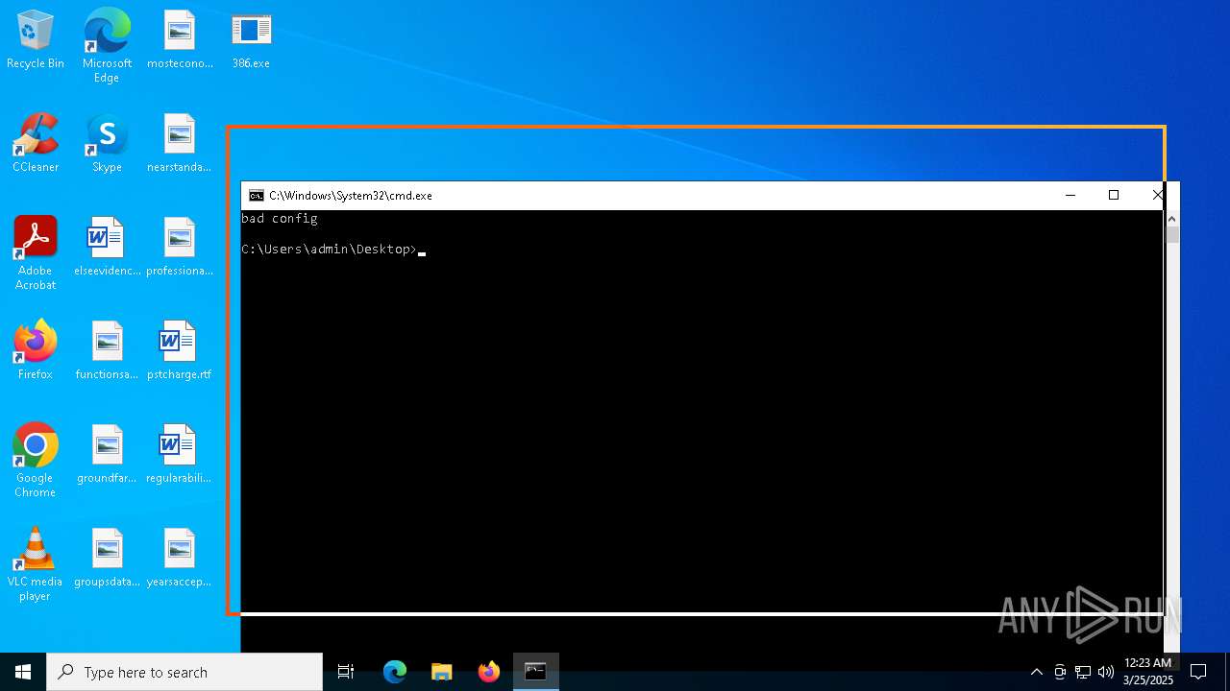Select the functionsa... file icon
Viewport: 1230px width, 691px height.
tap(107, 351)
